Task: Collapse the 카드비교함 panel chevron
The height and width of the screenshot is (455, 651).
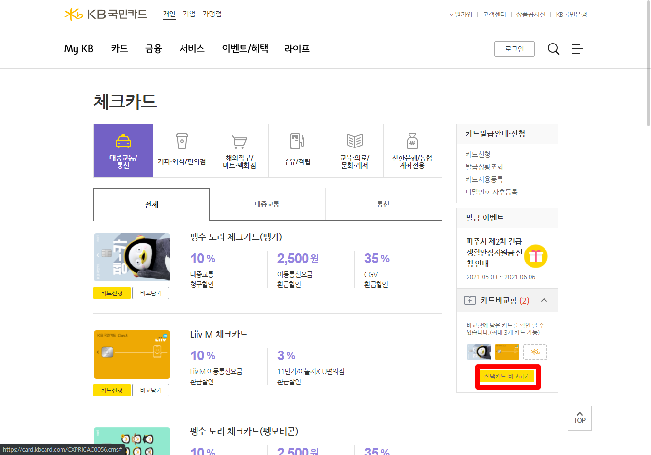Action: pyautogui.click(x=544, y=300)
